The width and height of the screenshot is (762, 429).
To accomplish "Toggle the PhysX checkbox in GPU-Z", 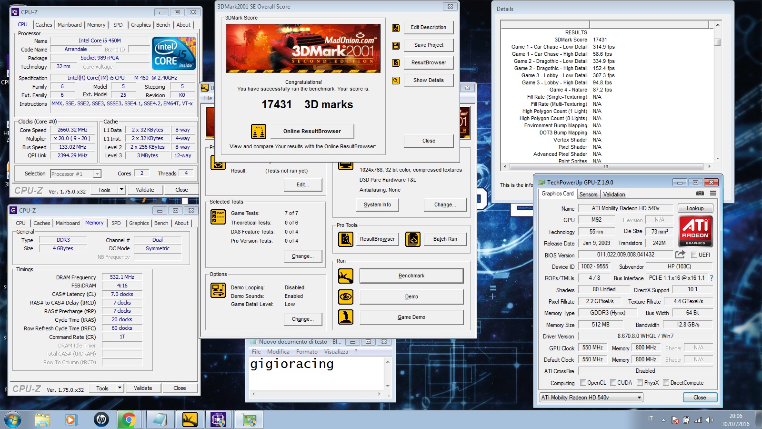I will click(x=640, y=383).
